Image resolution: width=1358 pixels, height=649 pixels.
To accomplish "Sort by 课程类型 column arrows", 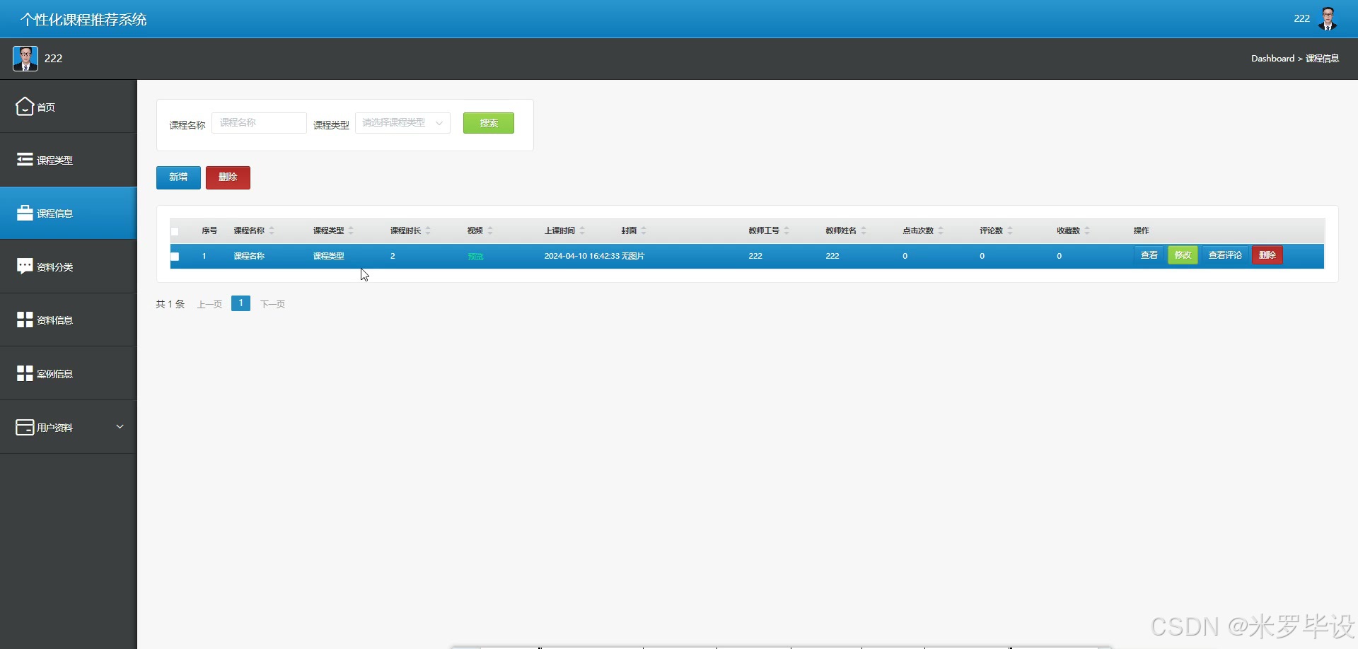I will click(351, 230).
